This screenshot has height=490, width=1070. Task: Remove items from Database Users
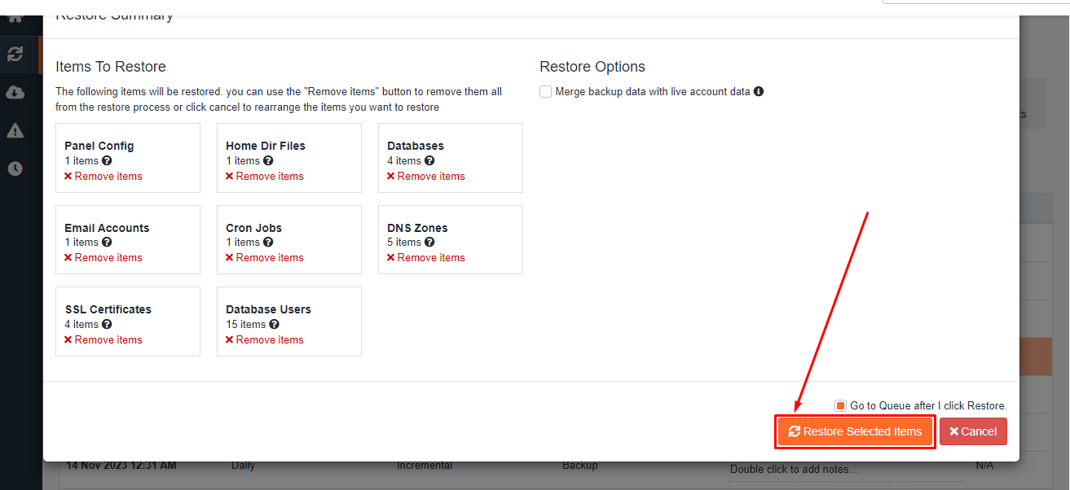tap(265, 339)
